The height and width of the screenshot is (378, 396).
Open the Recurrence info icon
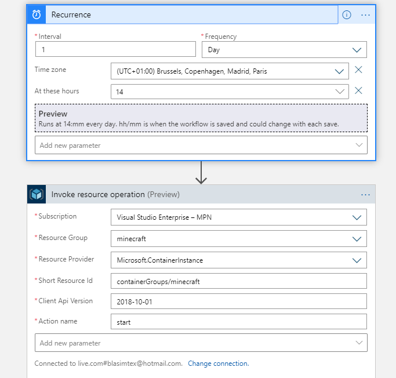tap(347, 14)
